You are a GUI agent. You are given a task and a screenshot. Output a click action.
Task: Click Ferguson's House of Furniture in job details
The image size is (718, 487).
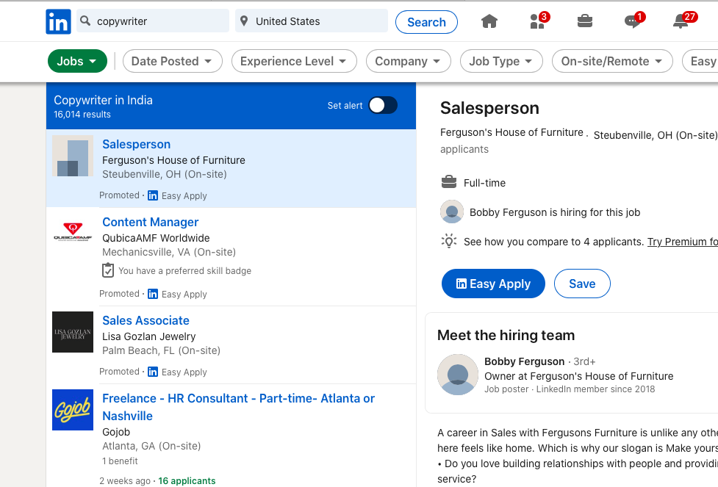(511, 132)
